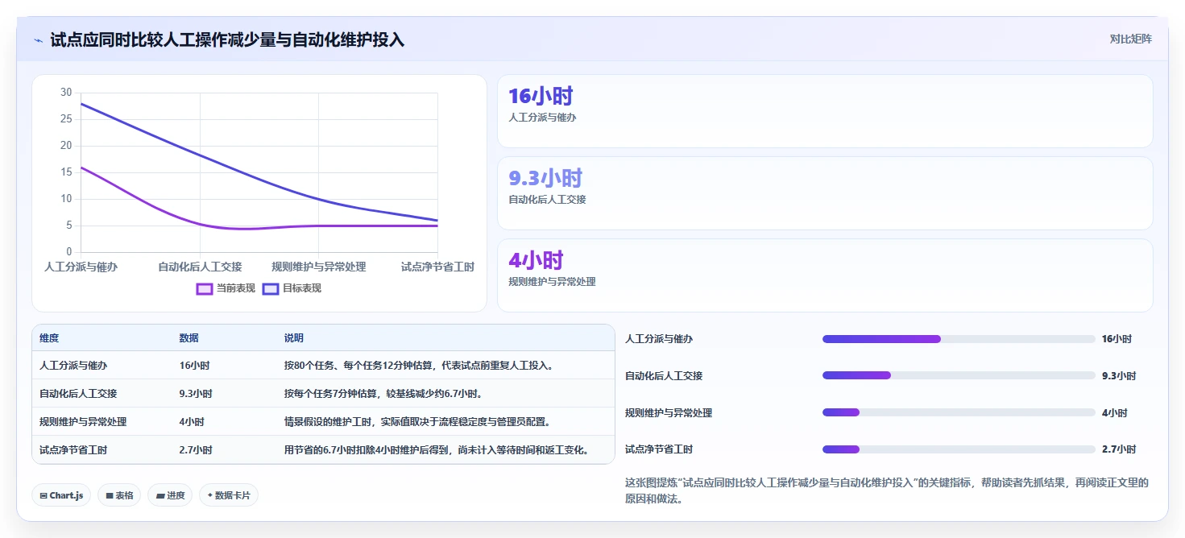Click the 规则维护与异常处理 progress bar
The height and width of the screenshot is (538, 1185).
(x=959, y=412)
